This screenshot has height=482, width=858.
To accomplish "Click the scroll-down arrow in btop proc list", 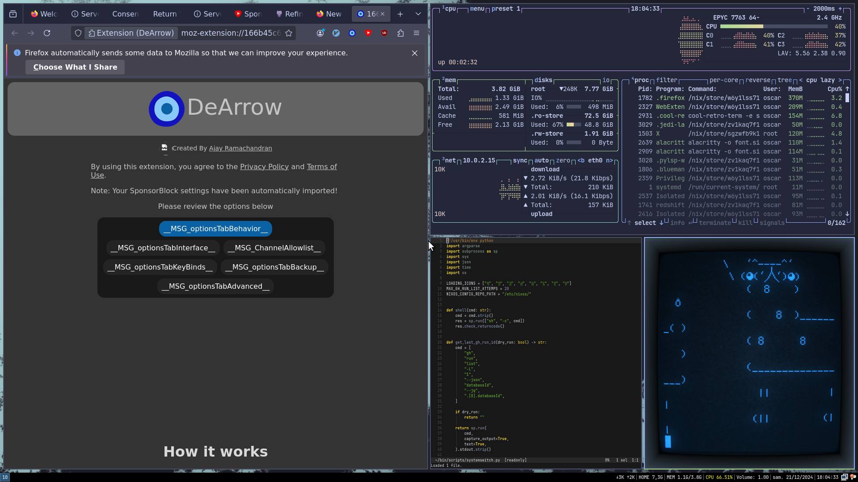I will point(847,214).
